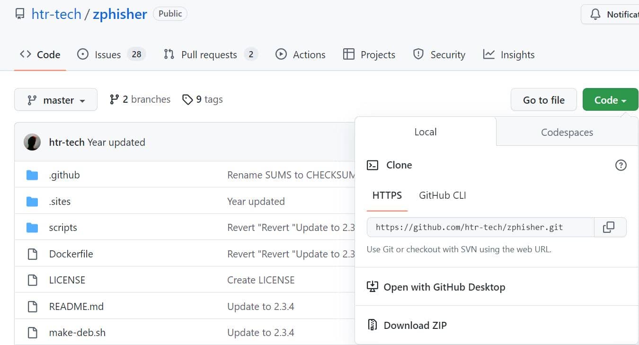639x345 pixels.
Task: Click make-deb.sh 'Update to 2.3.4' commit message
Action: click(261, 333)
